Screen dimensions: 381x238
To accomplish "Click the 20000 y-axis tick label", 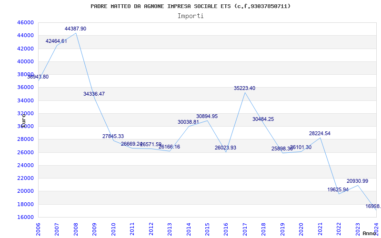I will 25,191.
